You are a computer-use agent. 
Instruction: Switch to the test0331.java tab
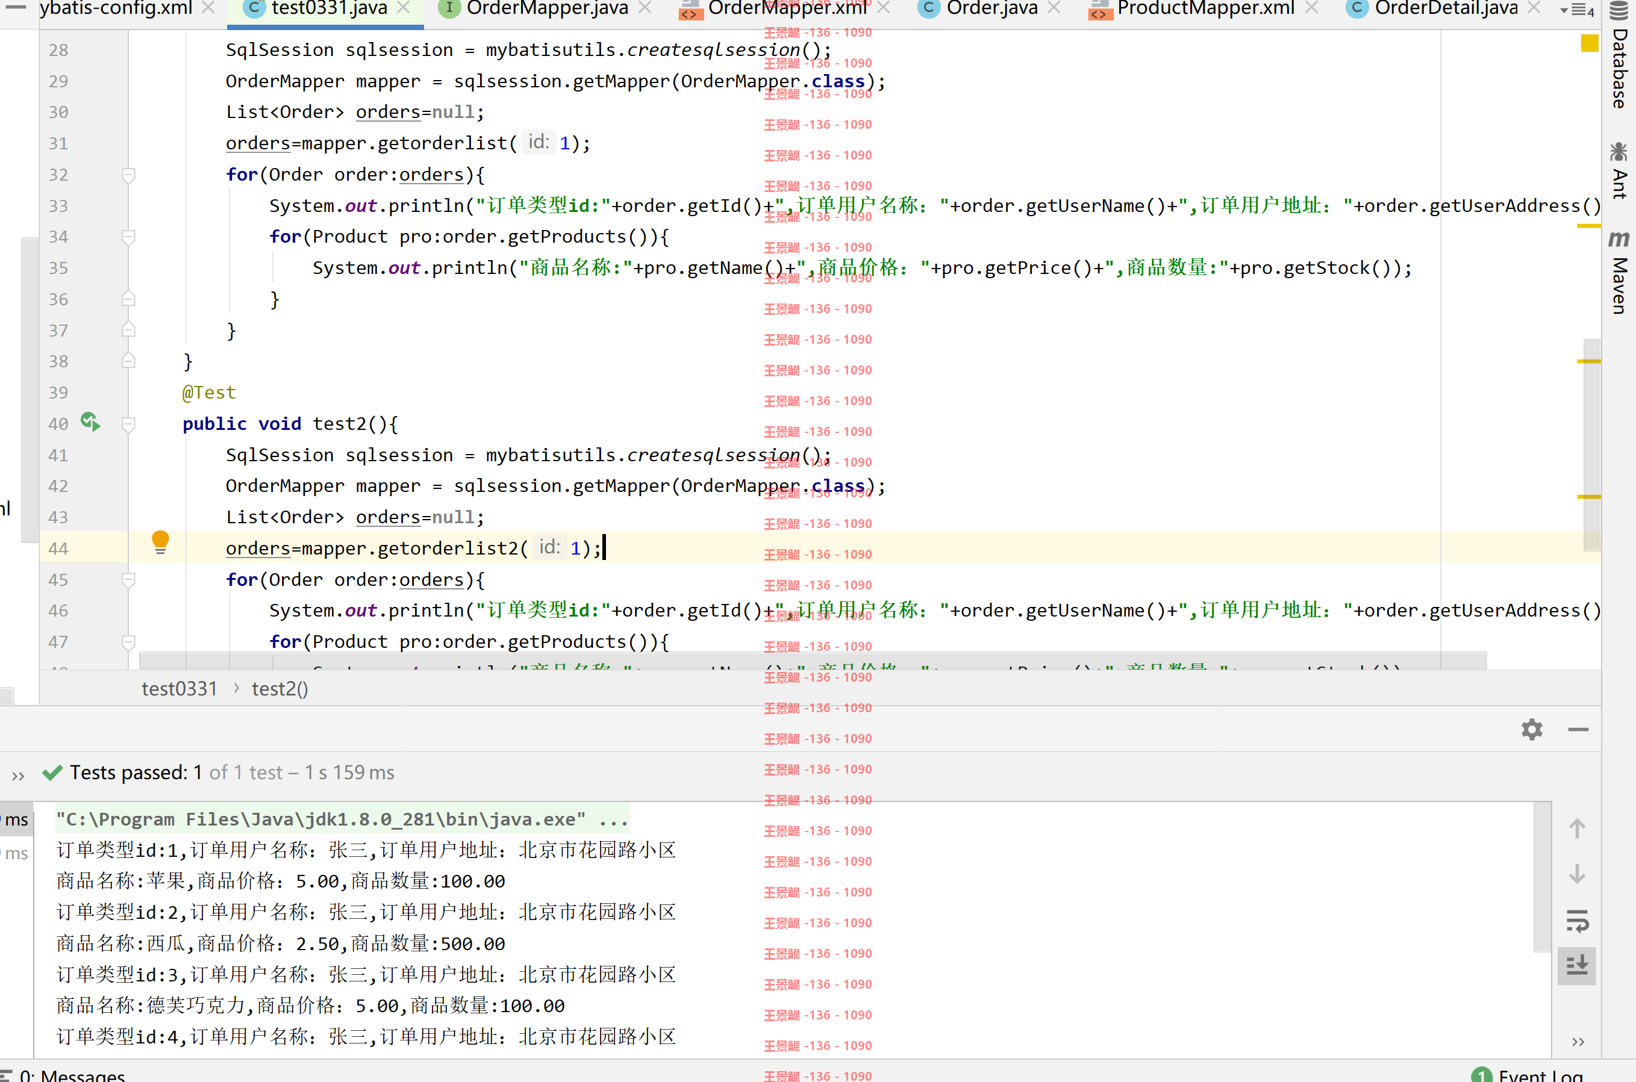(x=328, y=8)
